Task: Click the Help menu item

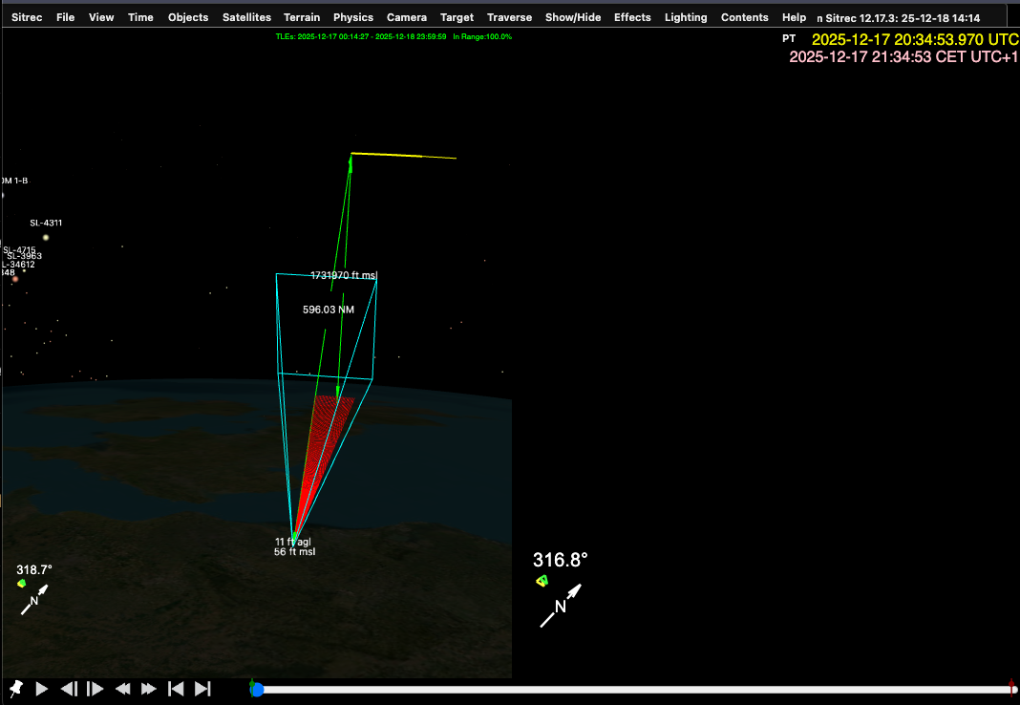Action: (794, 17)
